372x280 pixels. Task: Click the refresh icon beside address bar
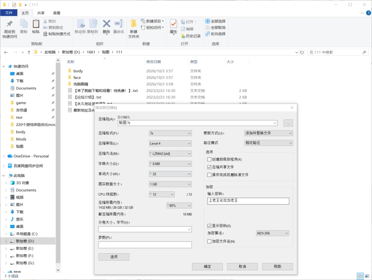(302, 52)
